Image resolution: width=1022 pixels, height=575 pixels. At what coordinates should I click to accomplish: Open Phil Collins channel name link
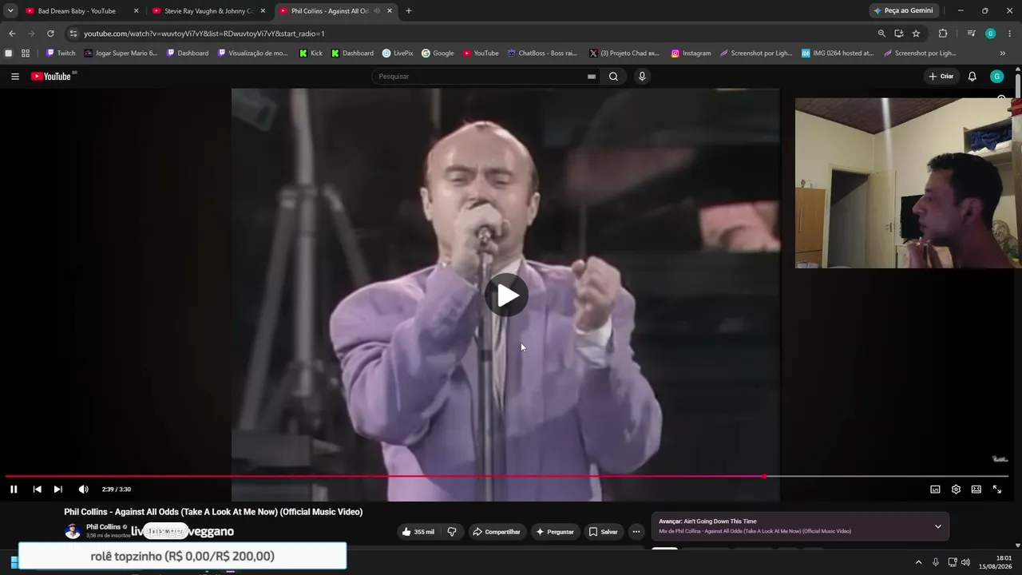tap(103, 527)
